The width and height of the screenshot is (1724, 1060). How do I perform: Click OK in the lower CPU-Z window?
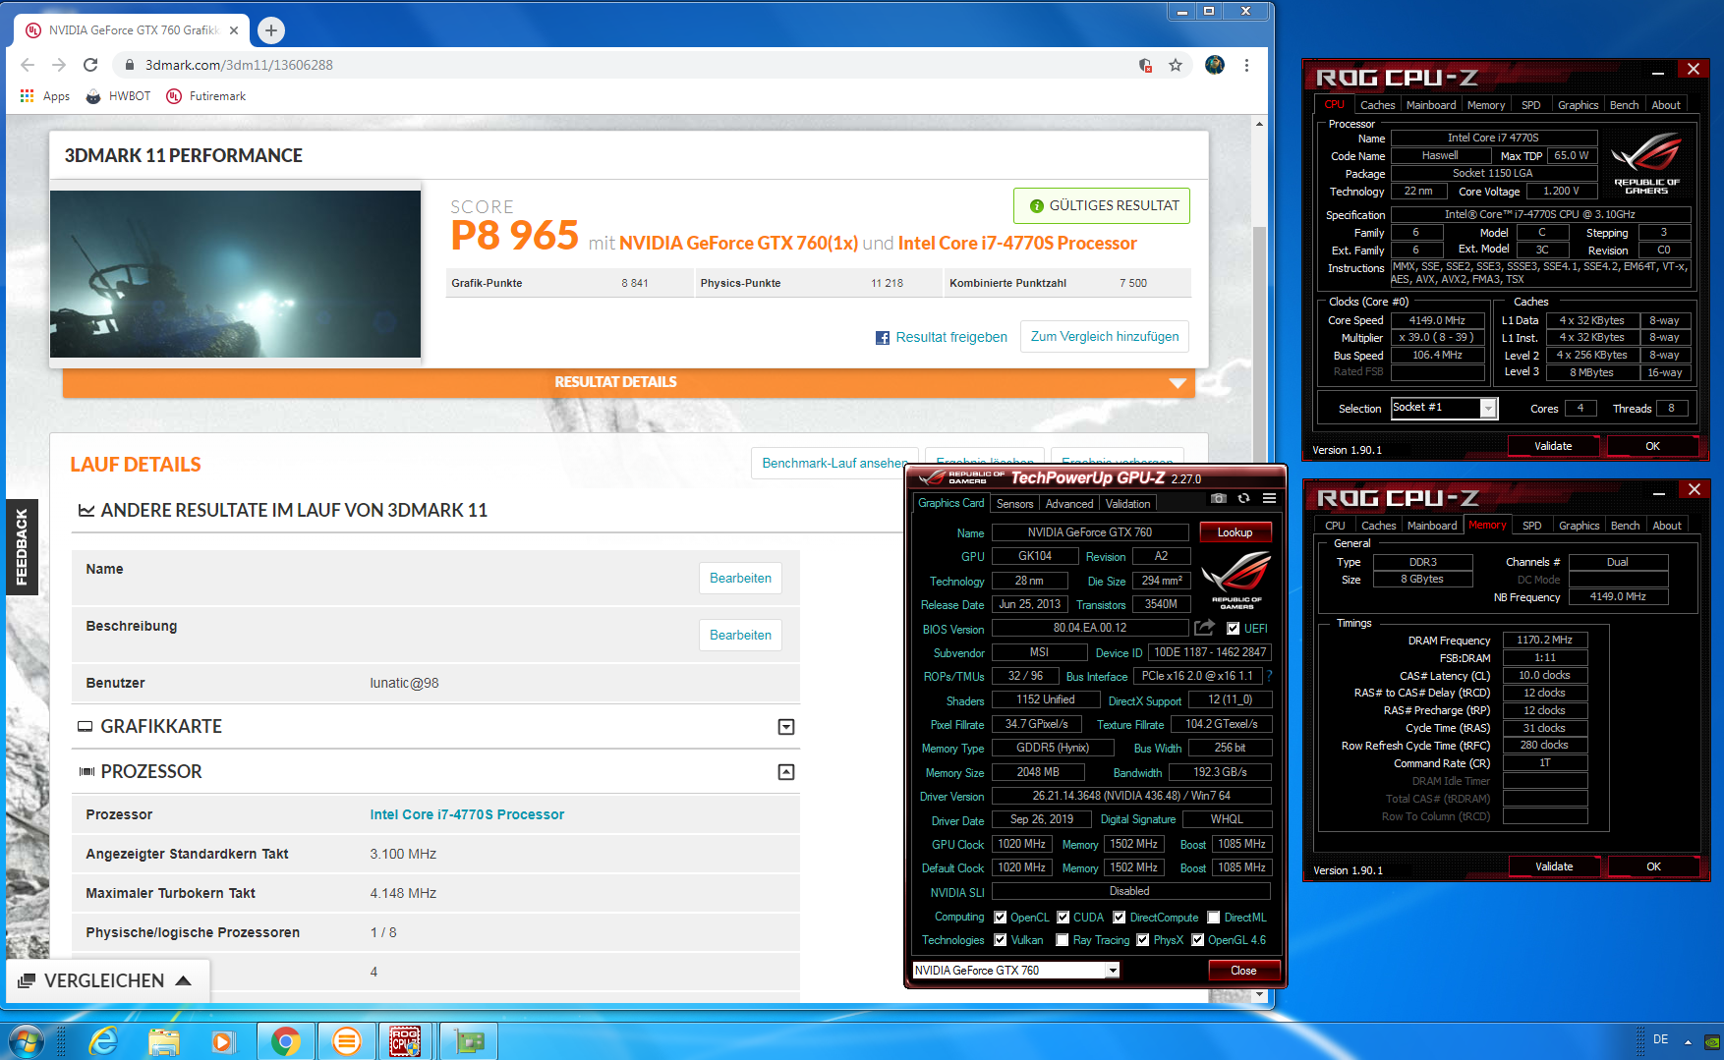click(x=1653, y=866)
